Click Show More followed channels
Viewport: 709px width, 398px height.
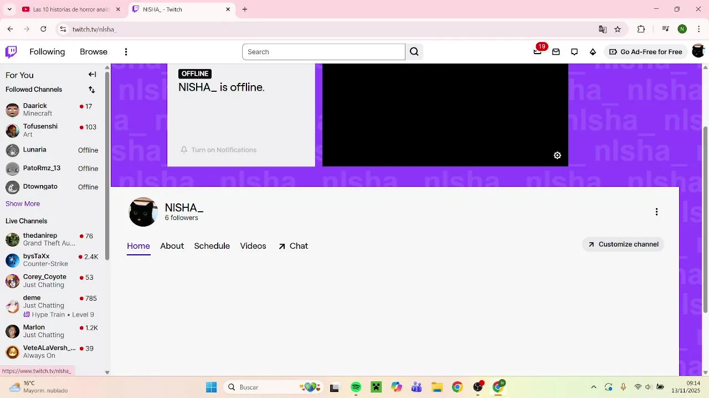coord(23,204)
